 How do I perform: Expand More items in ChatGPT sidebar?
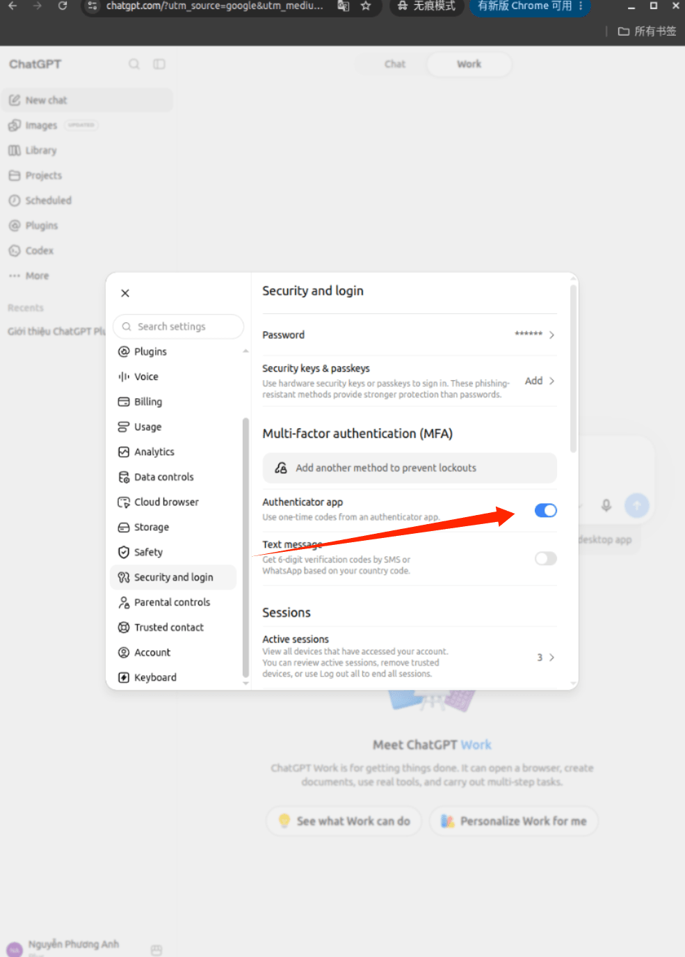(x=37, y=276)
